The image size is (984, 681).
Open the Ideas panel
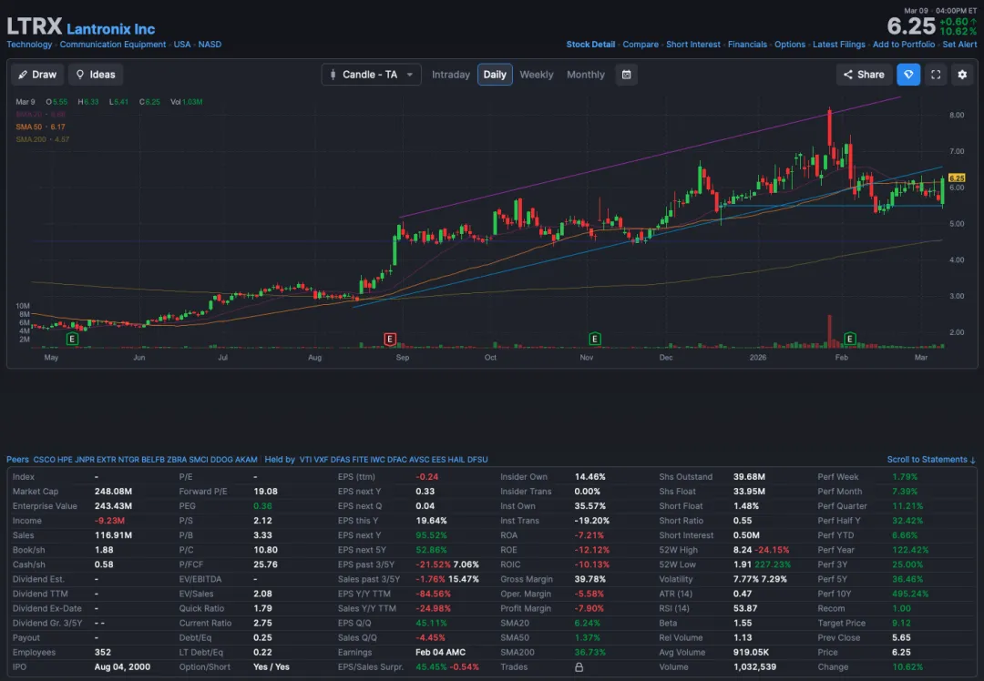[x=96, y=75]
